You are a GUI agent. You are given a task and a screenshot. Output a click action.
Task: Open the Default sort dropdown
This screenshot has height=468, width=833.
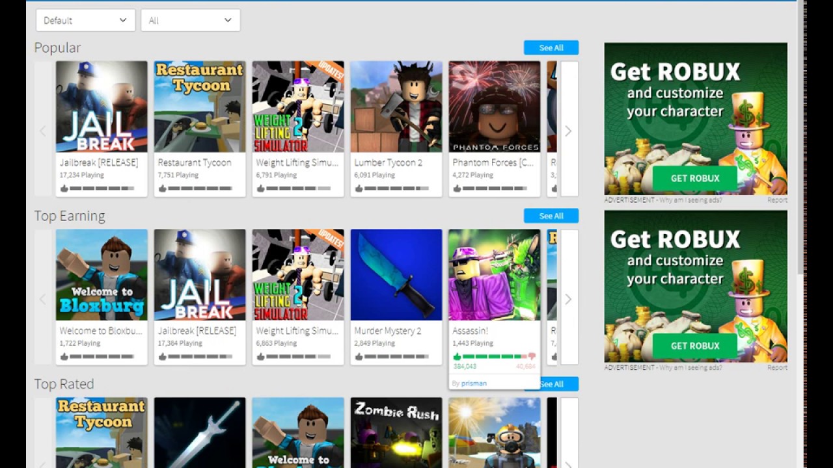coord(85,20)
